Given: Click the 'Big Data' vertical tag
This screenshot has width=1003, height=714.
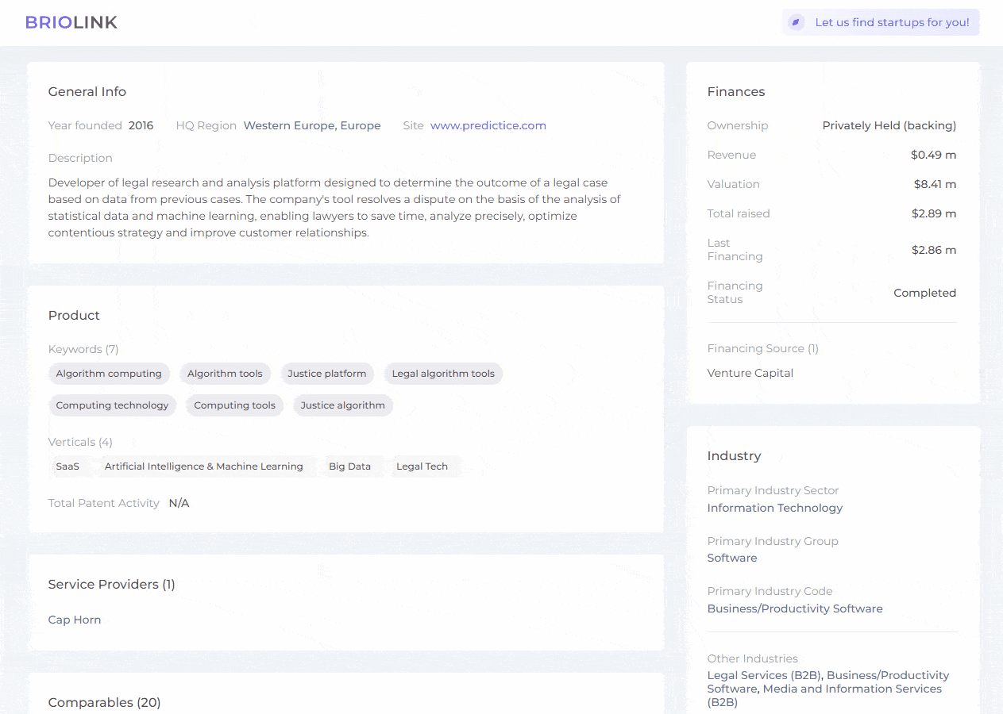Looking at the screenshot, I should pos(350,466).
